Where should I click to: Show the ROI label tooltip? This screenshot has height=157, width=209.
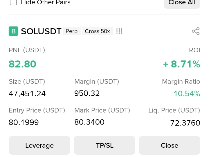(194, 50)
